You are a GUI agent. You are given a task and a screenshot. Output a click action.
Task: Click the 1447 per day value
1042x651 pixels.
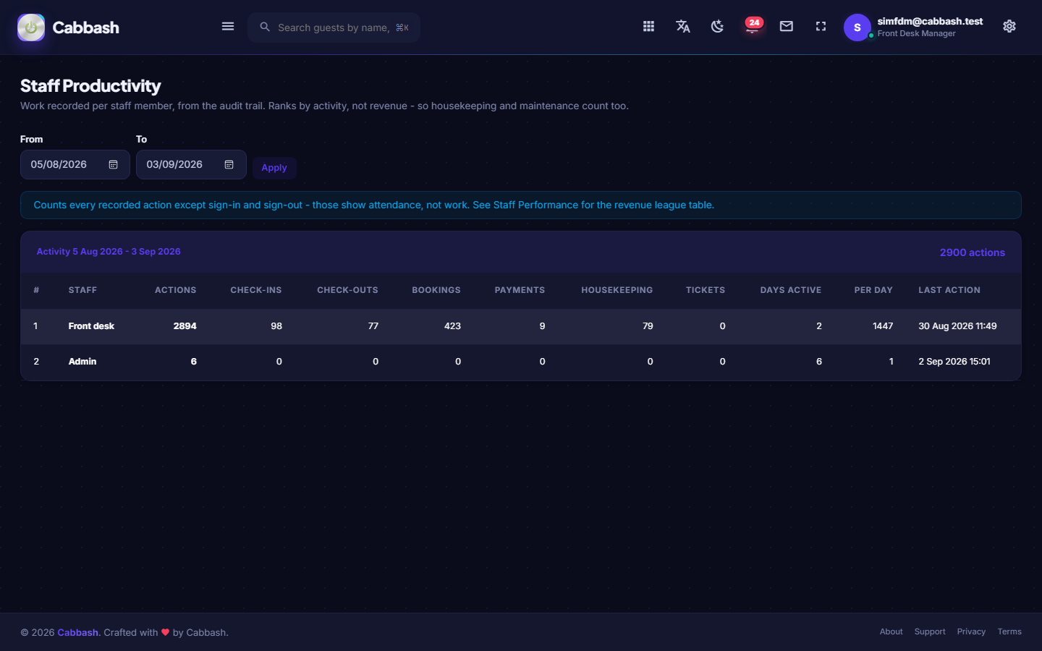point(883,326)
